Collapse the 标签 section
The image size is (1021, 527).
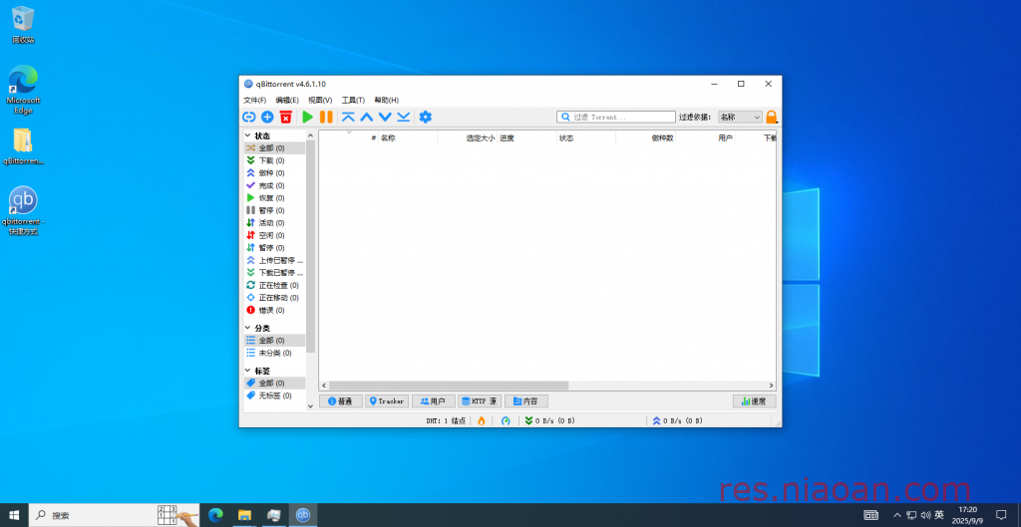pyautogui.click(x=247, y=371)
